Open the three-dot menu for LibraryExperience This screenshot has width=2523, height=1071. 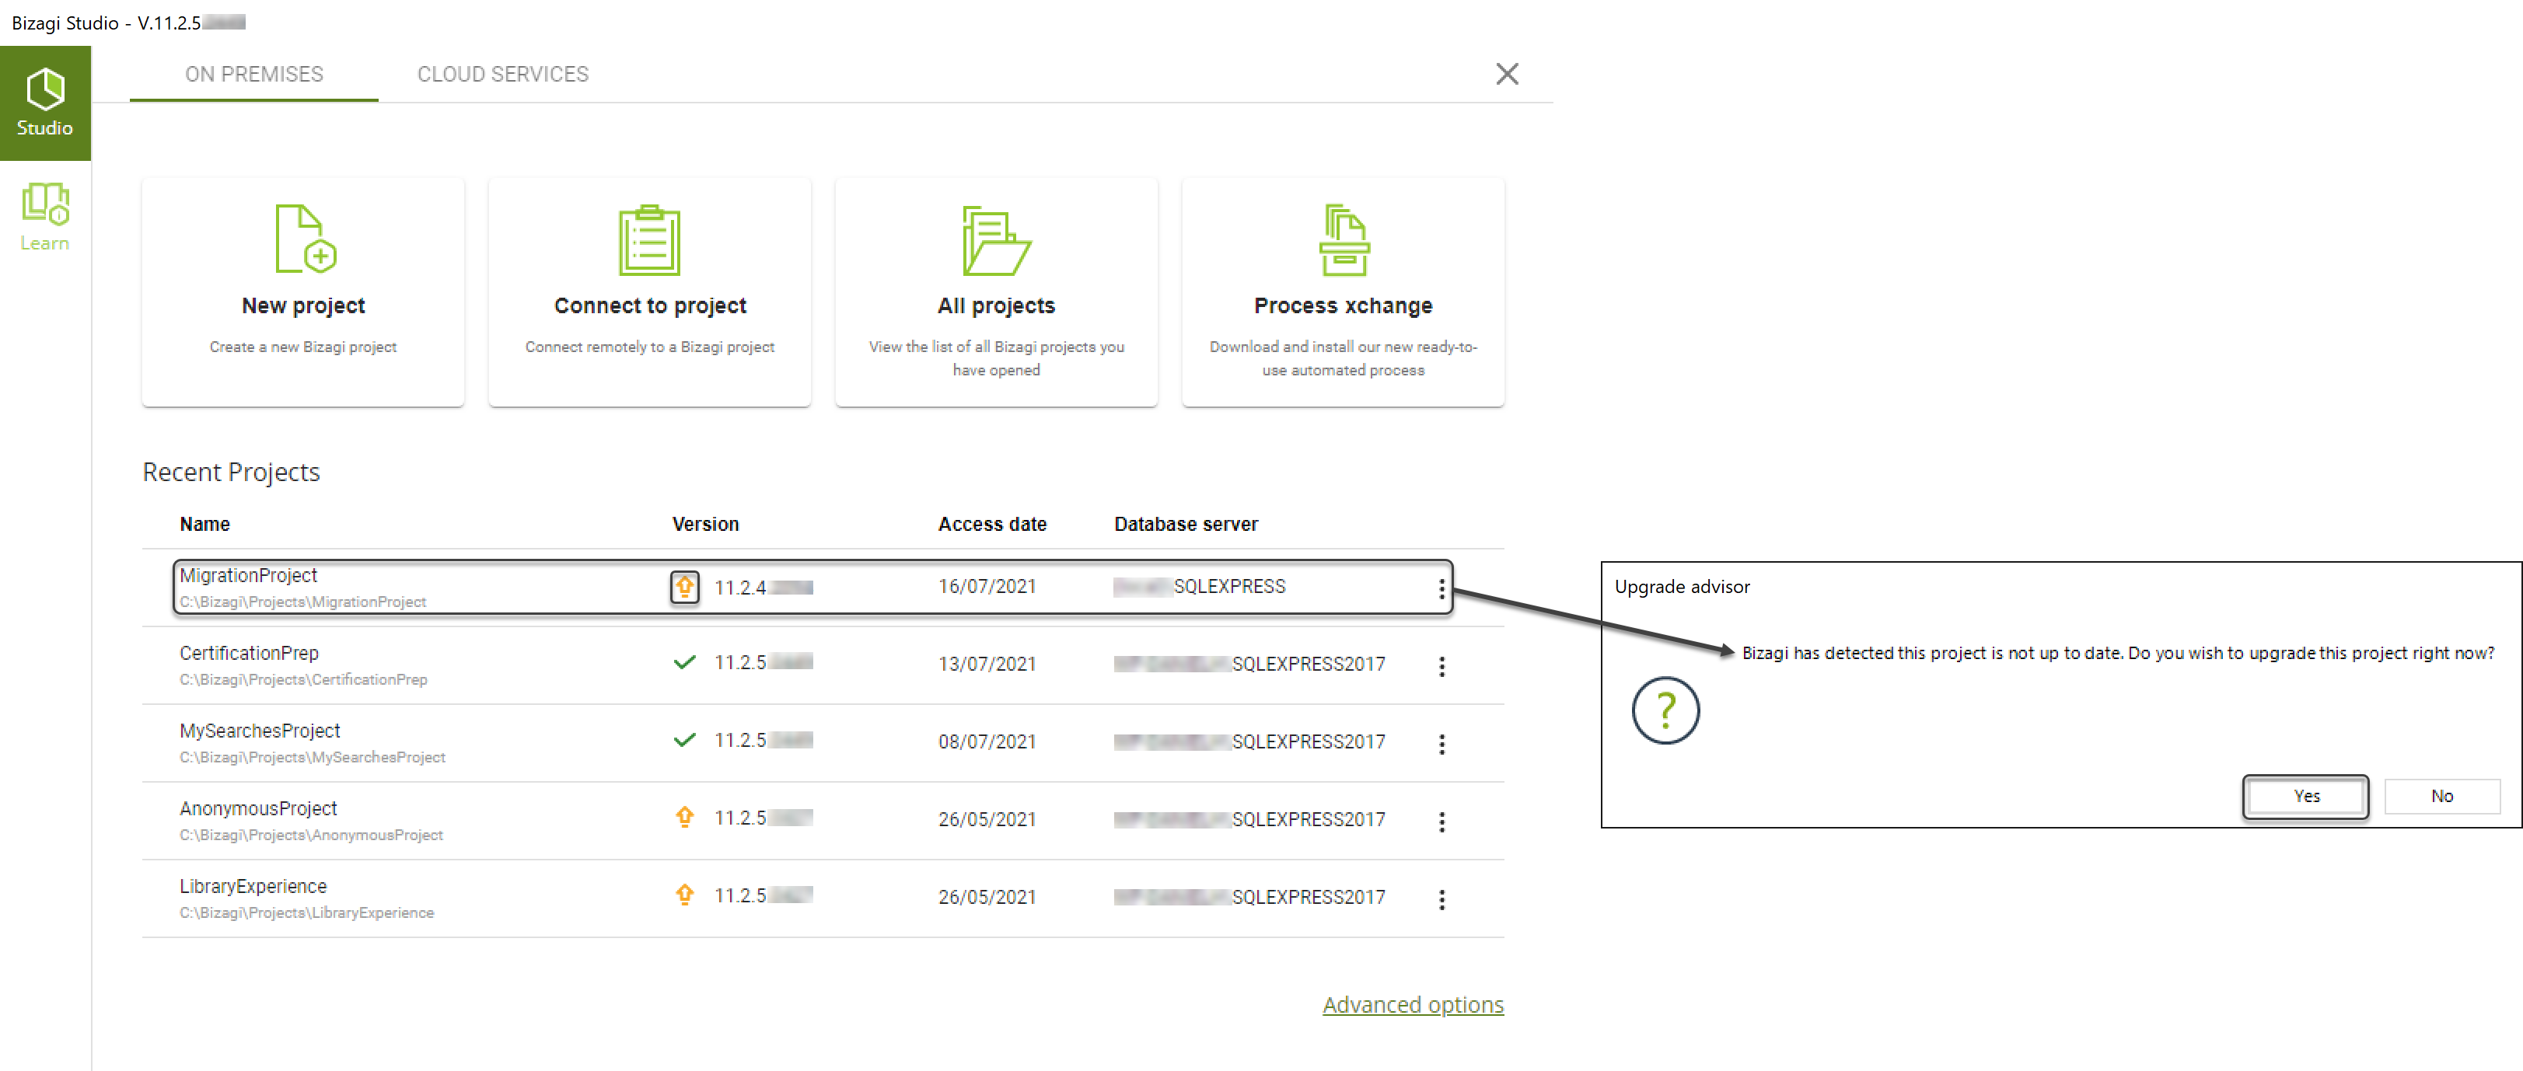pyautogui.click(x=1441, y=900)
